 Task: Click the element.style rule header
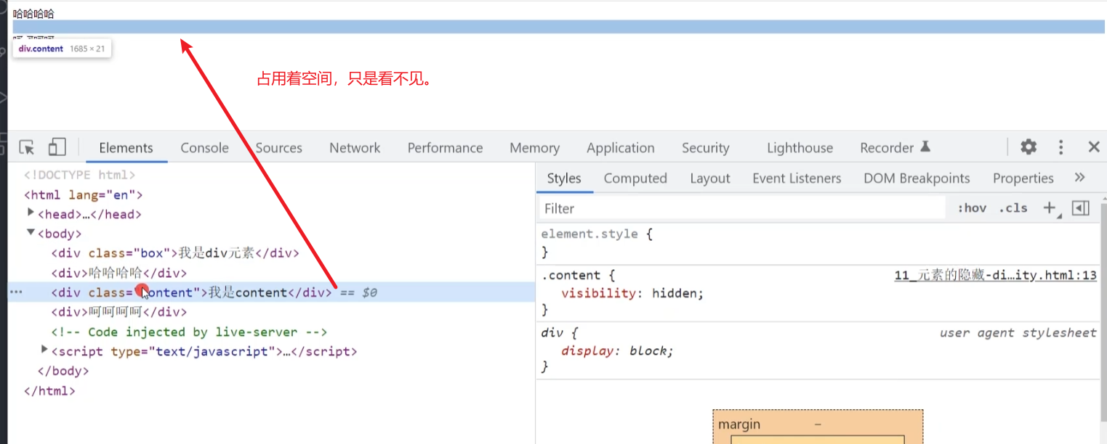597,234
